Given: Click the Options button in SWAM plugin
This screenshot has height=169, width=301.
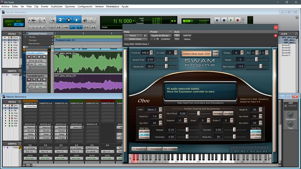Looking at the screenshot, I should (155, 149).
